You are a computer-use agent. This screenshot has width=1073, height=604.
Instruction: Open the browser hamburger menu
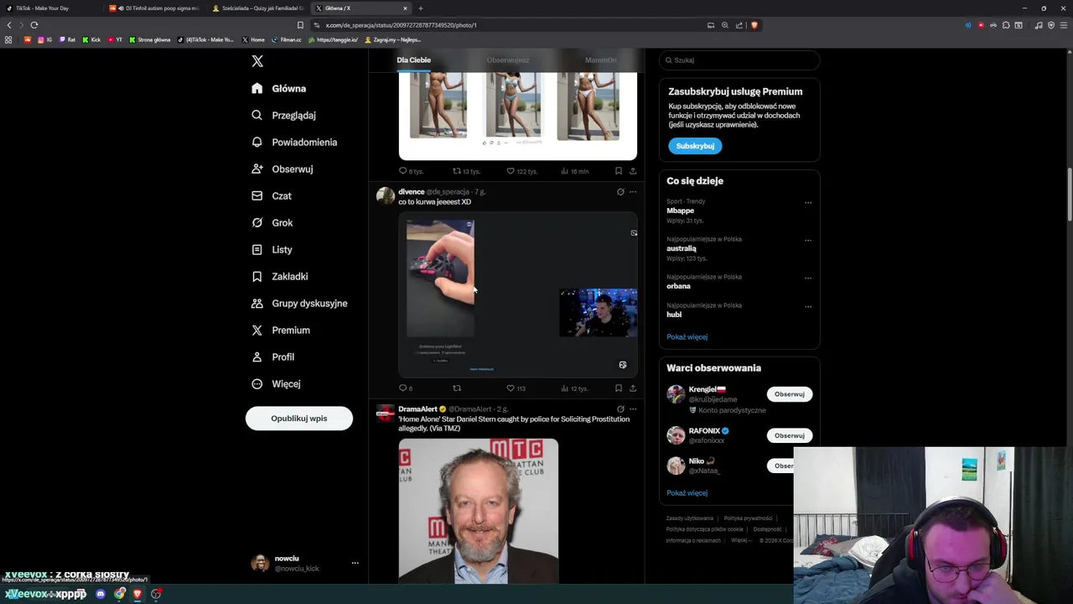[1063, 25]
